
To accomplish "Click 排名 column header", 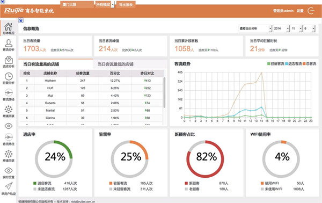I will click(27, 73).
